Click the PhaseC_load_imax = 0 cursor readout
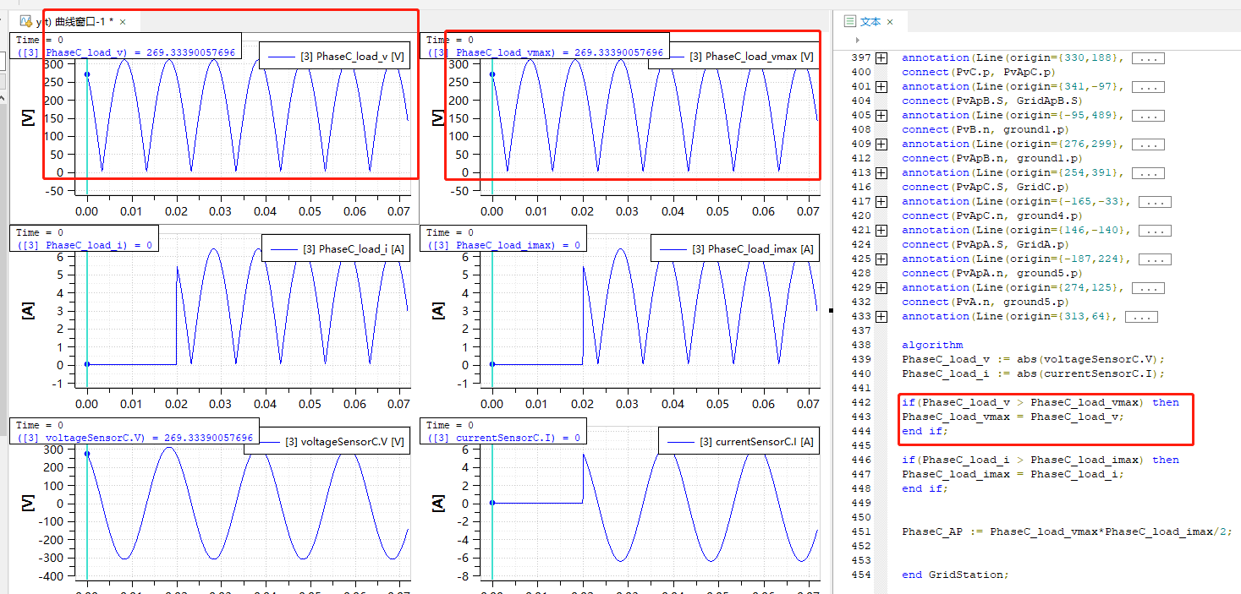 [x=503, y=245]
